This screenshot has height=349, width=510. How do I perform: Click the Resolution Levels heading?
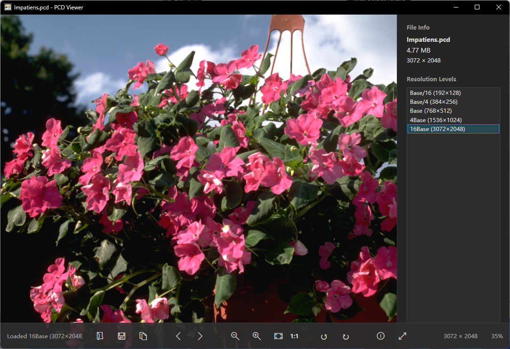[x=431, y=79]
